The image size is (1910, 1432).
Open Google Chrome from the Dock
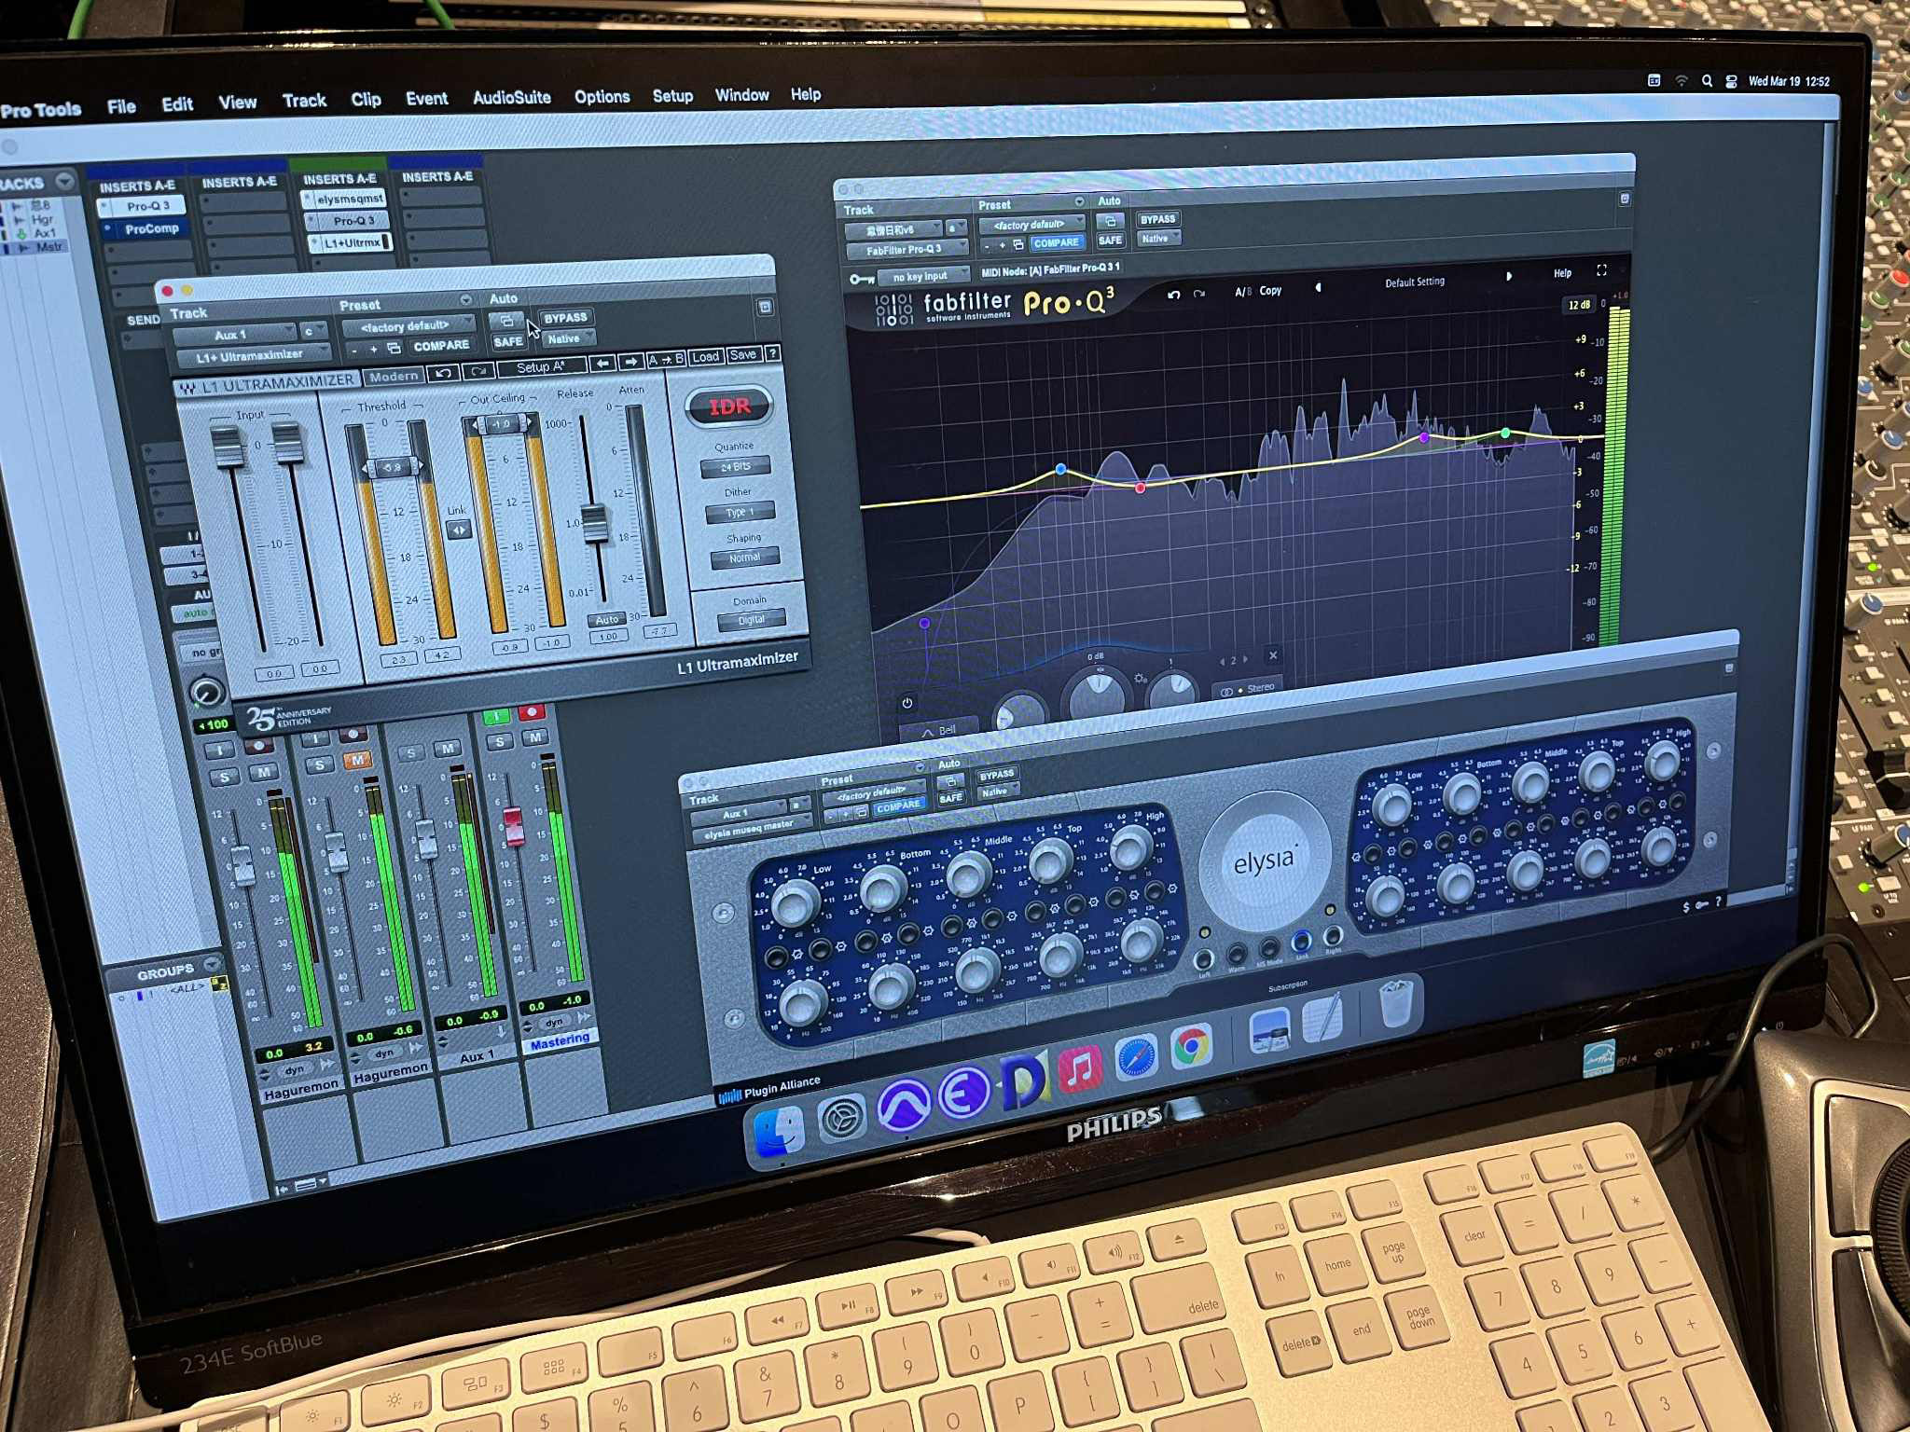click(x=1191, y=1048)
